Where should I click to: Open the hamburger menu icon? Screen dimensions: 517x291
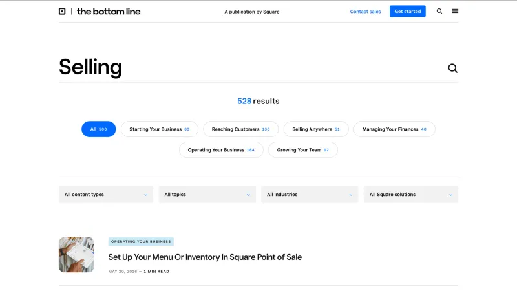pos(455,11)
